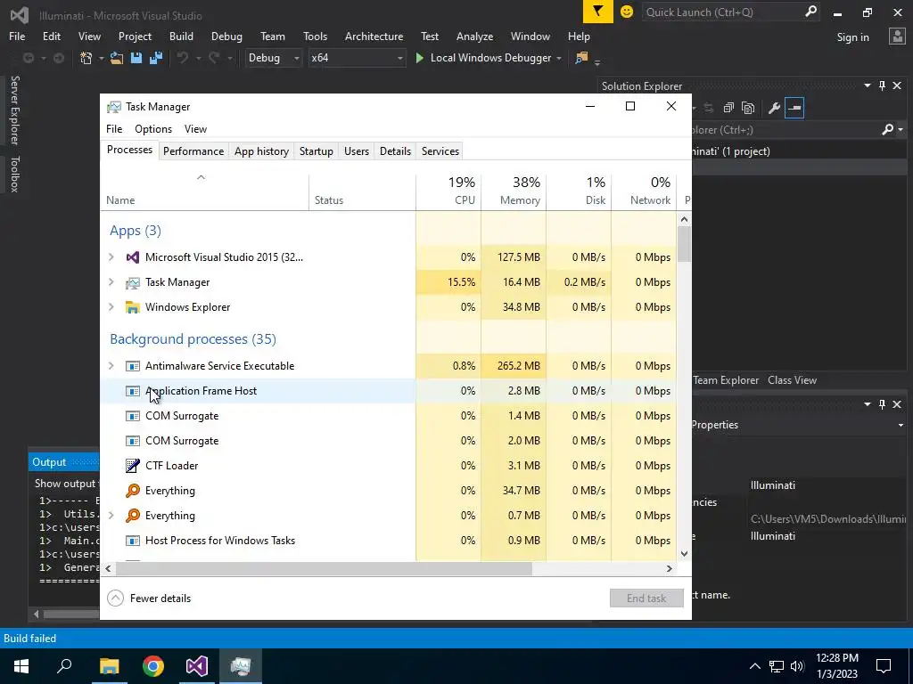This screenshot has width=913, height=684.
Task: Click the Sign in link
Action: pyautogui.click(x=852, y=37)
